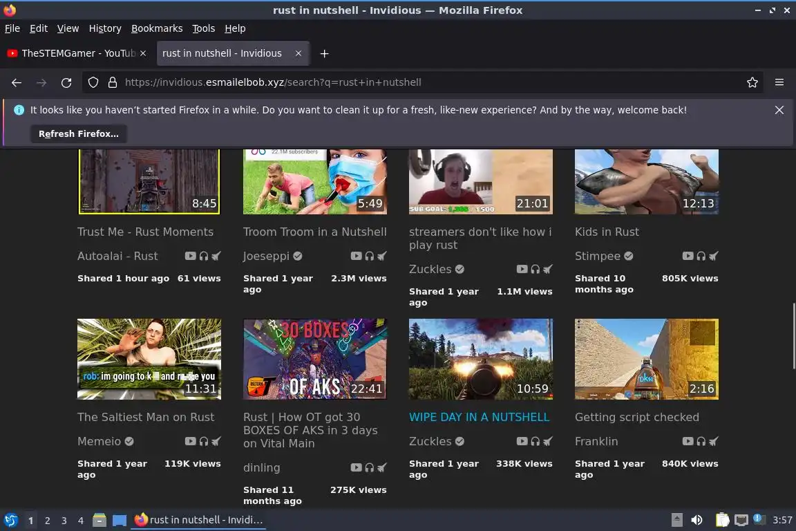Bookmark this page with the star
This screenshot has height=531, width=796.
(752, 82)
